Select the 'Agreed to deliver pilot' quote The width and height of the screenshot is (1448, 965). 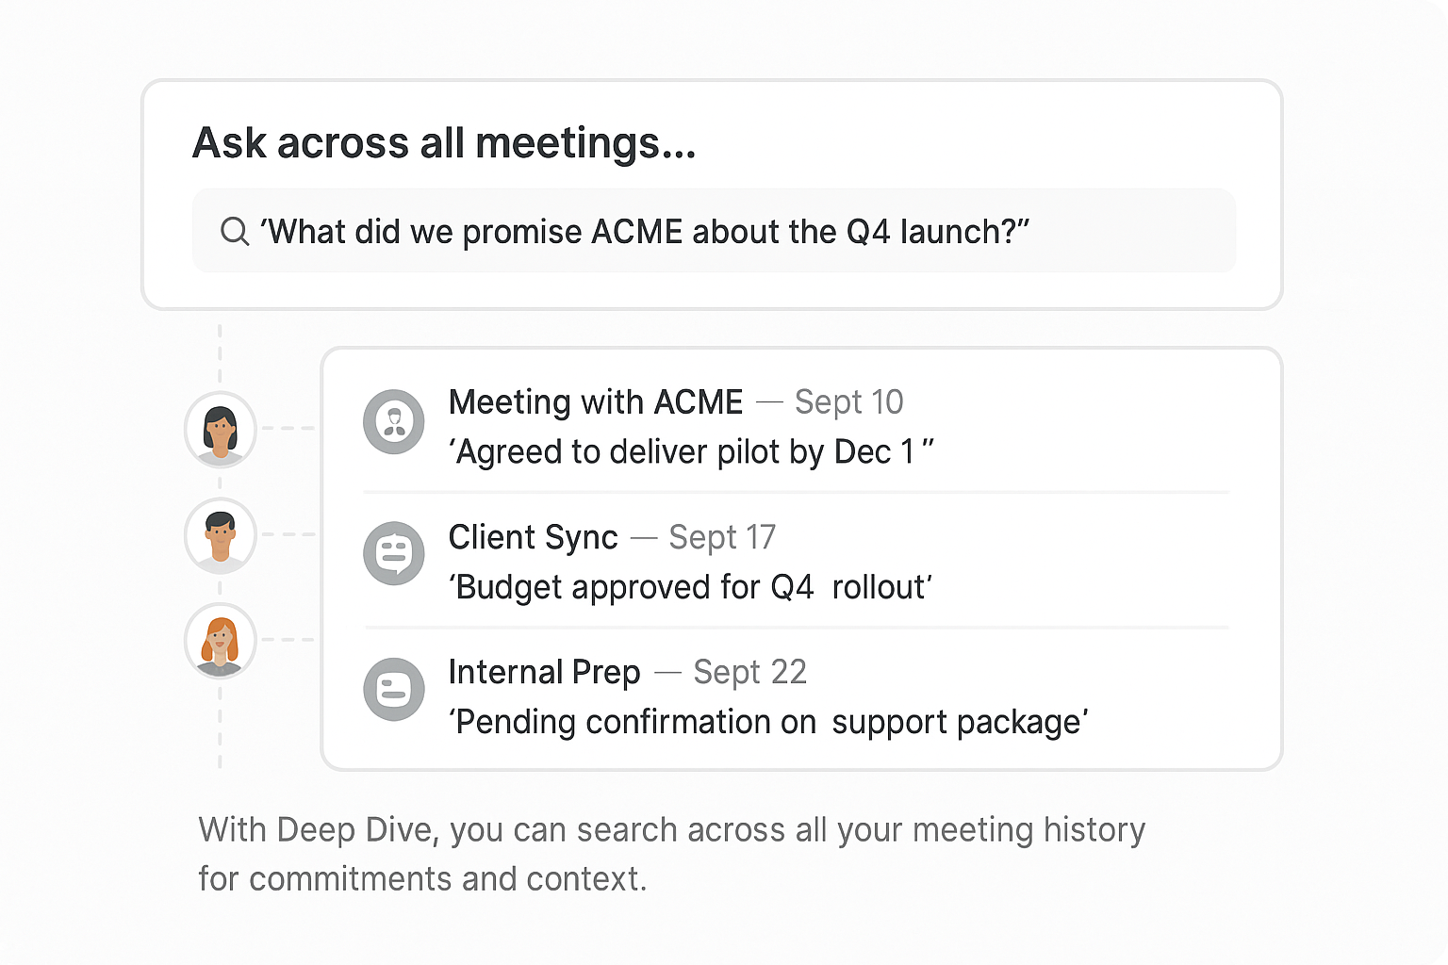click(x=691, y=452)
